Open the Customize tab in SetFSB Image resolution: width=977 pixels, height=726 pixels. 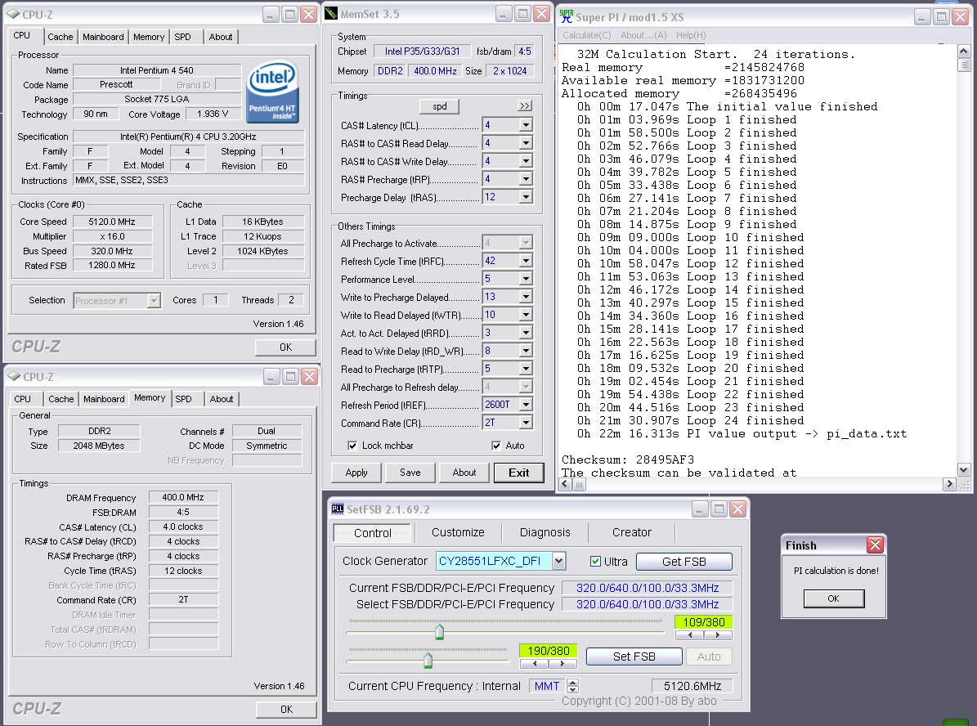pos(458,532)
